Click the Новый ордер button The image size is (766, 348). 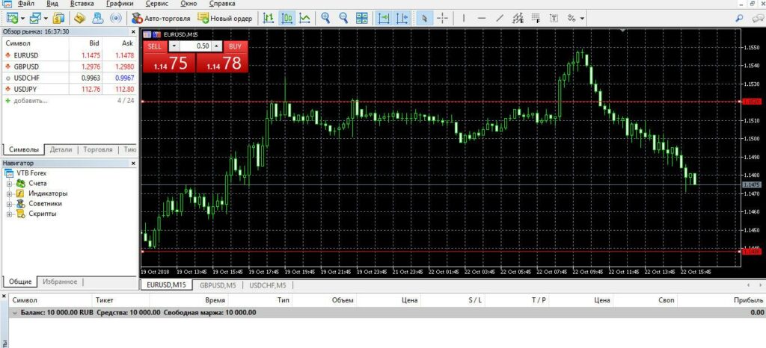click(224, 17)
